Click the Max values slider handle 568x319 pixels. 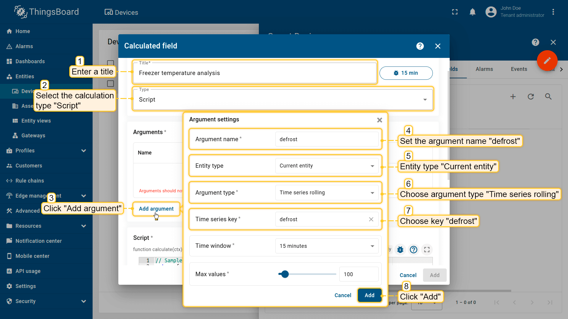tap(285, 274)
